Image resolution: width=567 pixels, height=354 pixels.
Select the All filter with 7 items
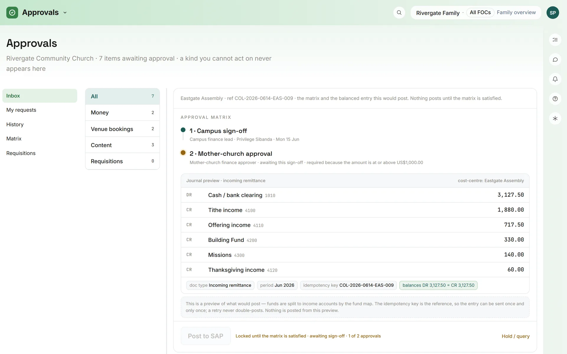point(122,96)
